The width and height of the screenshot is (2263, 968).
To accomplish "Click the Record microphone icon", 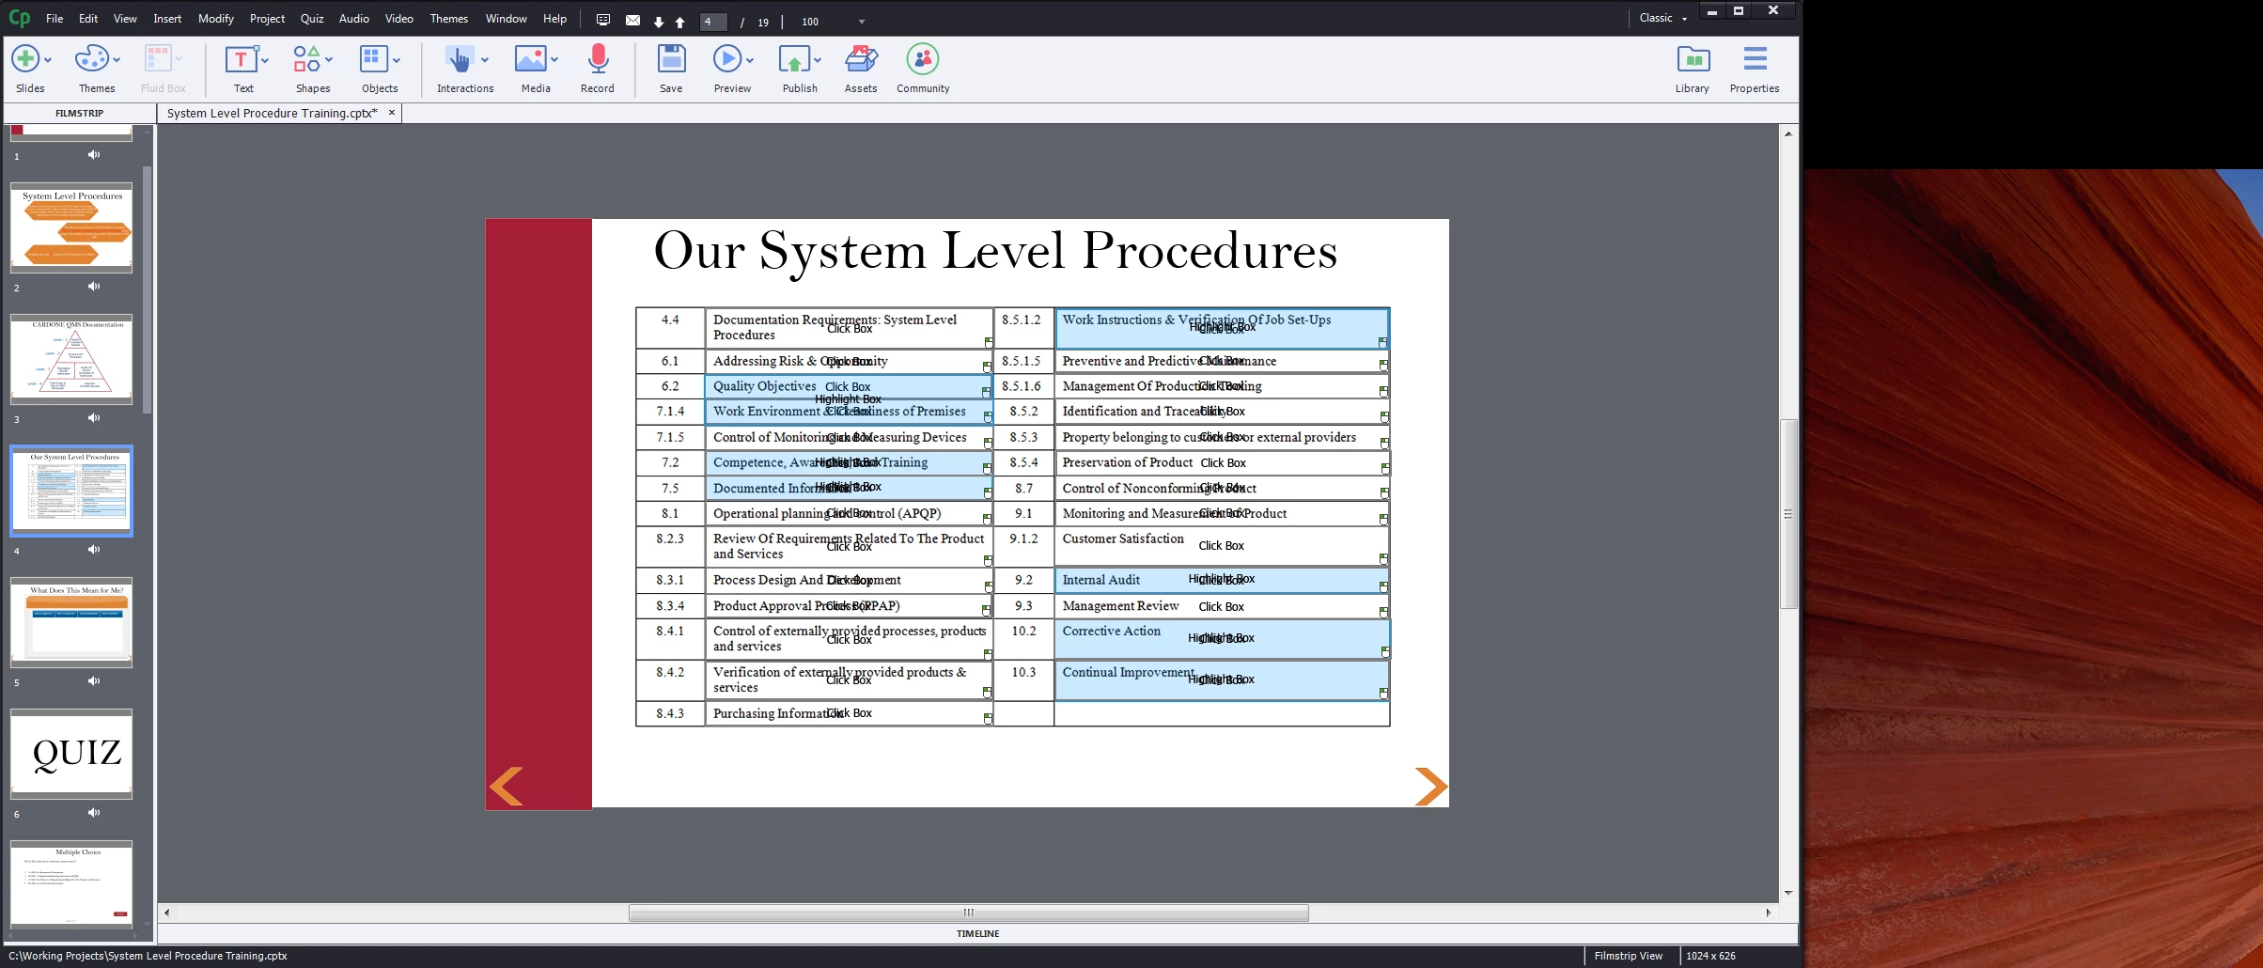I will [x=598, y=58].
